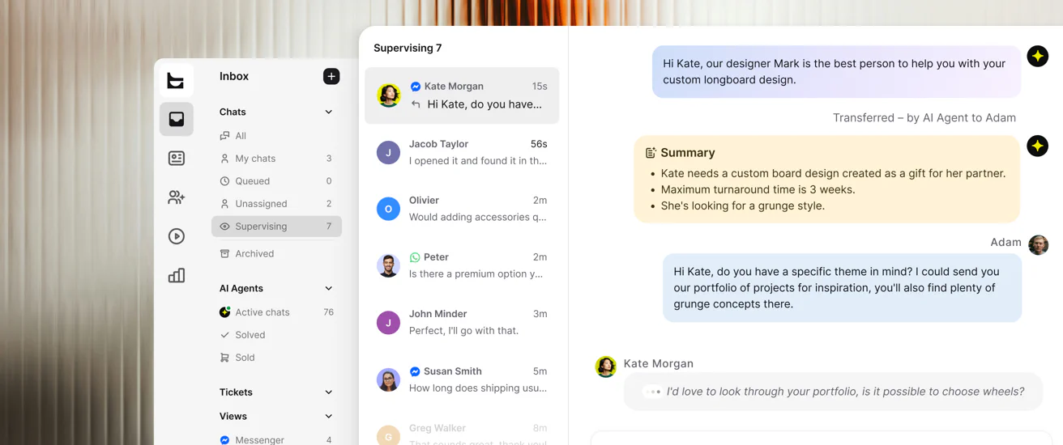
Task: Open the Inbox sidebar icon
Action: click(x=176, y=119)
